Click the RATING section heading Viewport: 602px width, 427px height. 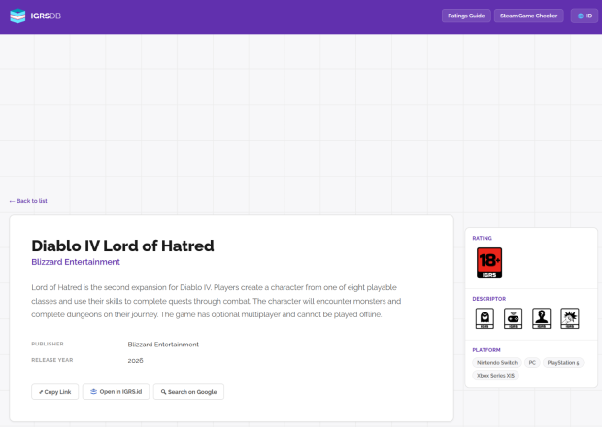(482, 238)
